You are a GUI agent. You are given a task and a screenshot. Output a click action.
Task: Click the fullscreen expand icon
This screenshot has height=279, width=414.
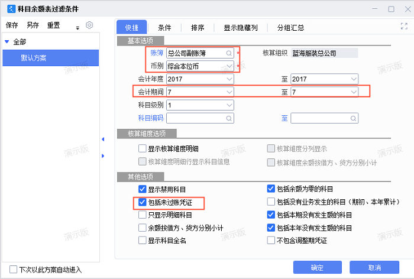[405, 27]
